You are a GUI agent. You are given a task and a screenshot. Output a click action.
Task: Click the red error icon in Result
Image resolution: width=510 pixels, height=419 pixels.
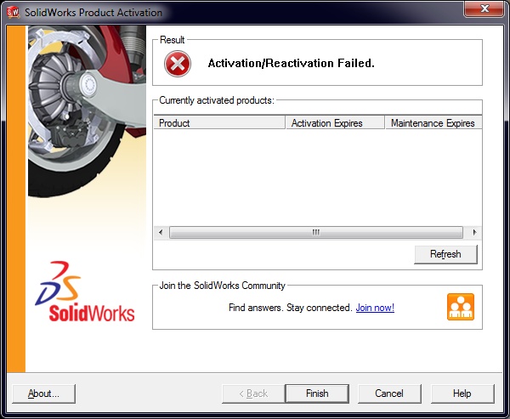(x=178, y=64)
